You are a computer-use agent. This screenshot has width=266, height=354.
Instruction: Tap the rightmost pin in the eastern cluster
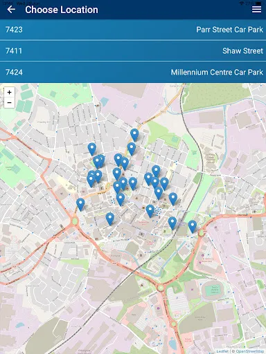173,199
